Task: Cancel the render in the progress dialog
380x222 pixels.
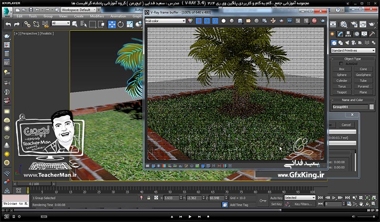Action: pyautogui.click(x=346, y=125)
